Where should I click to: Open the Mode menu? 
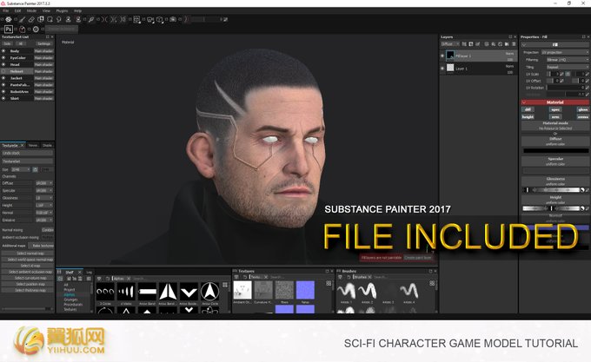click(x=31, y=11)
